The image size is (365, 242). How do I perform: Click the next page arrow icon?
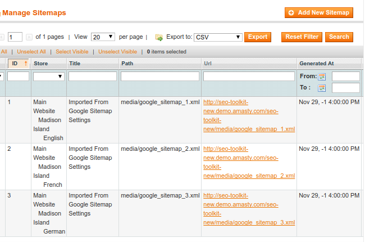click(x=29, y=37)
